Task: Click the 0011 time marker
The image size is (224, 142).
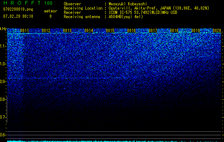Action: (x=25, y=31)
